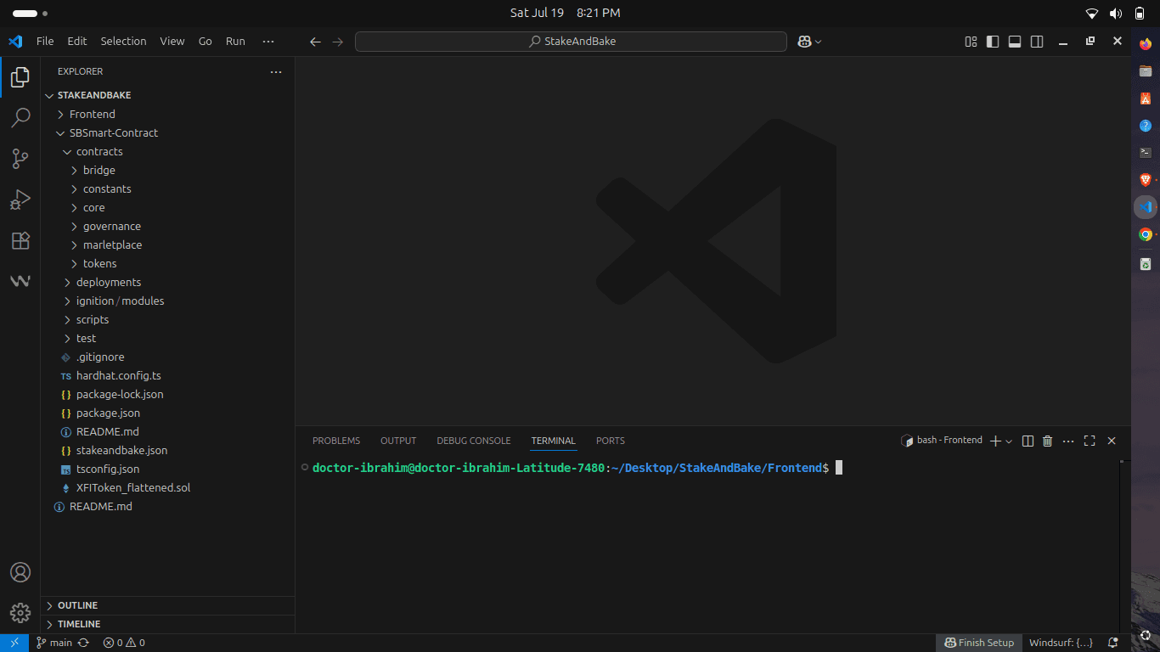Screen dimensions: 1160x652
Task: Expand the OUTLINE section
Action: 77,605
